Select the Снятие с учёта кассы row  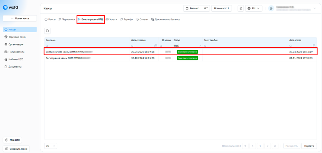pos(181,52)
